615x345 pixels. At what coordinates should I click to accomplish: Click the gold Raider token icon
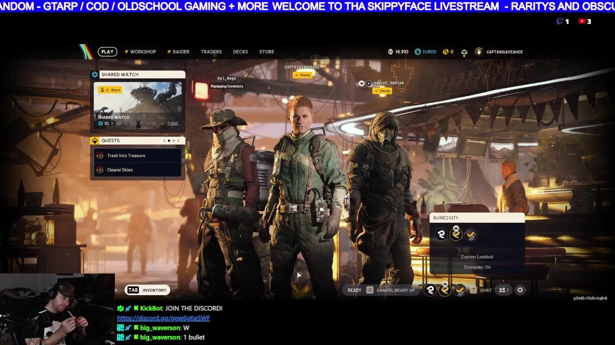(x=445, y=52)
